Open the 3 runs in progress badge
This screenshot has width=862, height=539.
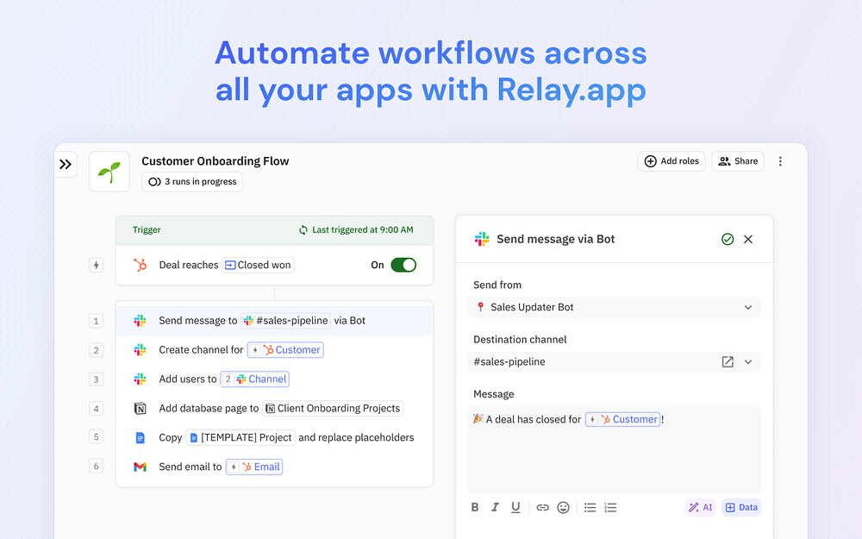[192, 181]
